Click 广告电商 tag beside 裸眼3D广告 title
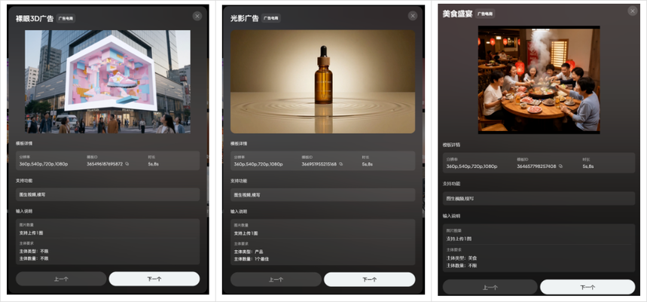The width and height of the screenshot is (647, 302). (x=66, y=18)
